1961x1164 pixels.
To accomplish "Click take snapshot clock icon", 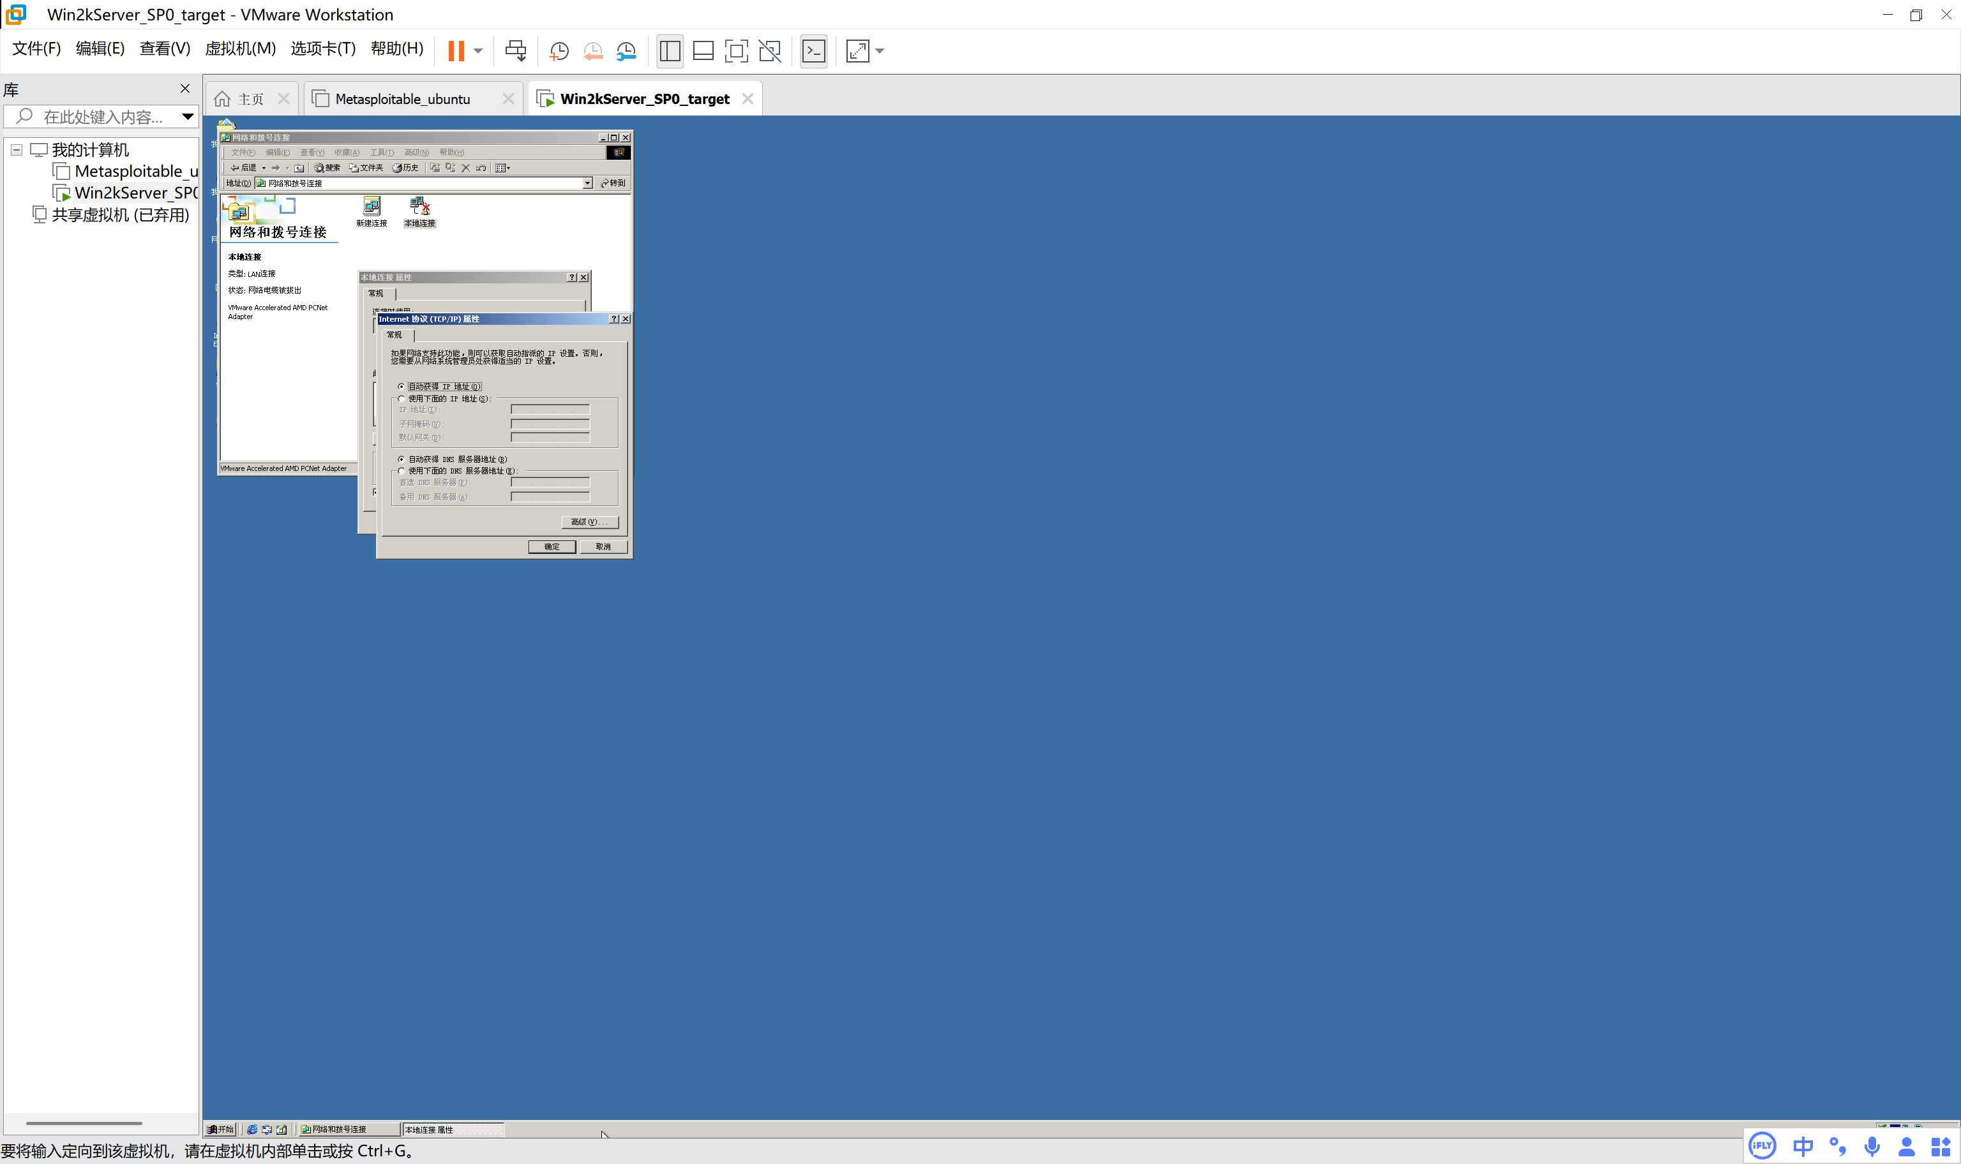I will click(559, 51).
